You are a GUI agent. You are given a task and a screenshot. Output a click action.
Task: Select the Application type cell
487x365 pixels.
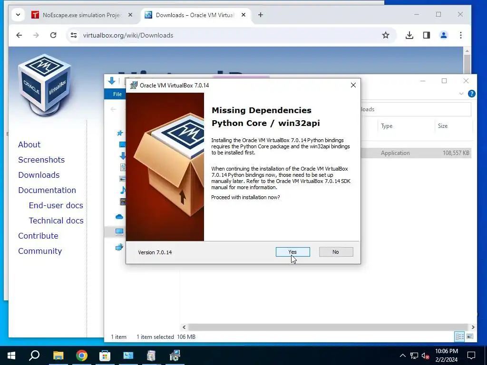395,153
